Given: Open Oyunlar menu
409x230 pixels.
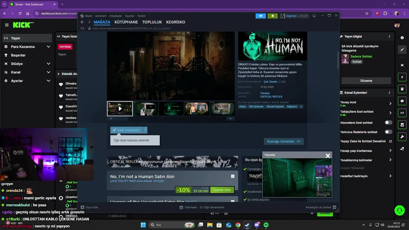Looking at the screenshot, I should [x=129, y=16].
